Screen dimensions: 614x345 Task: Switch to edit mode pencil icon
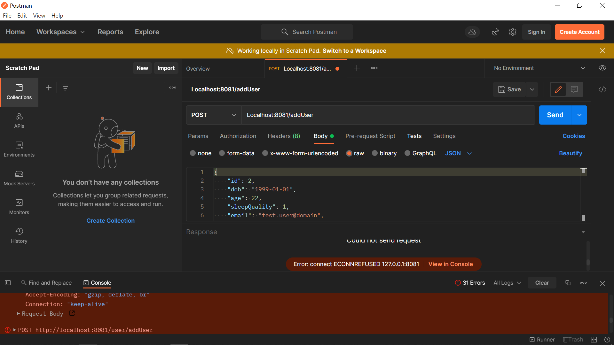(558, 89)
